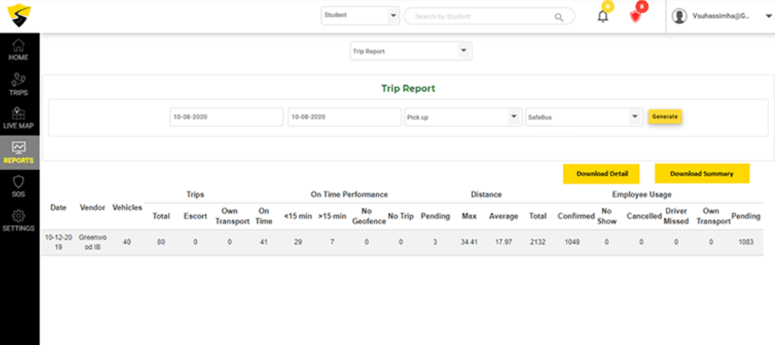Click the 2132 total distance value

538,243
